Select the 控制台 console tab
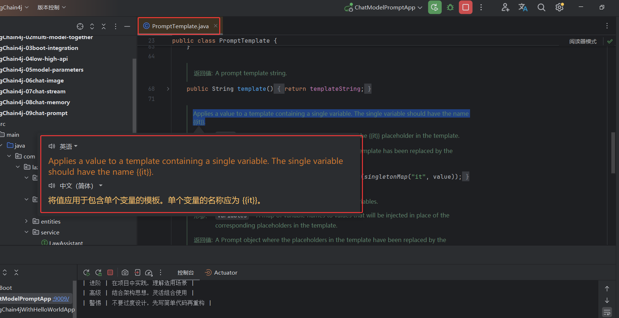 186,272
